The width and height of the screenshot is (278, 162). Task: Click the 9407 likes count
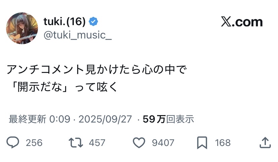coord(163,143)
